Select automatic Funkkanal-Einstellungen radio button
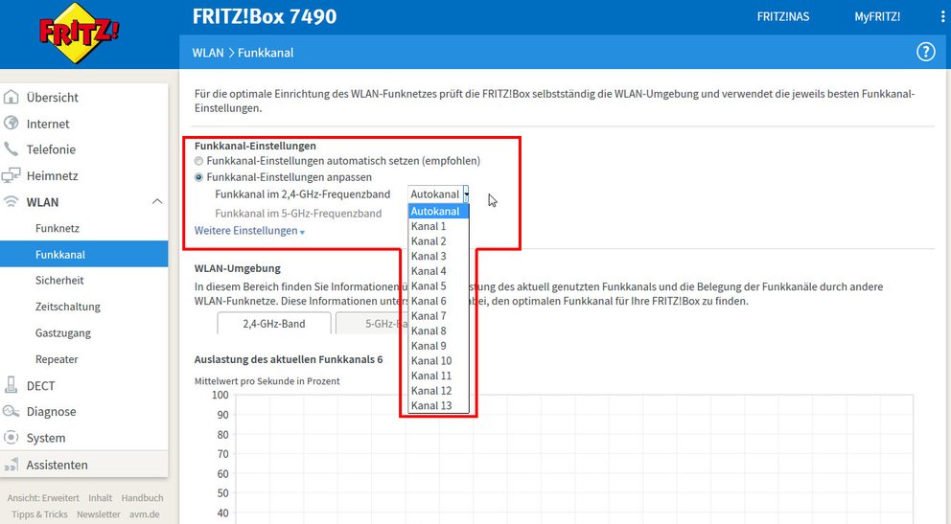The height and width of the screenshot is (524, 951). pos(199,161)
